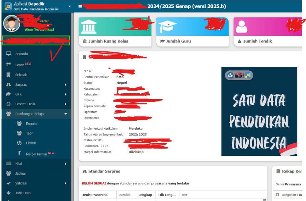Viewport: 306px width, 201px height.
Task: Expand the Peserta Didik submenu arrow
Action: coord(65,104)
